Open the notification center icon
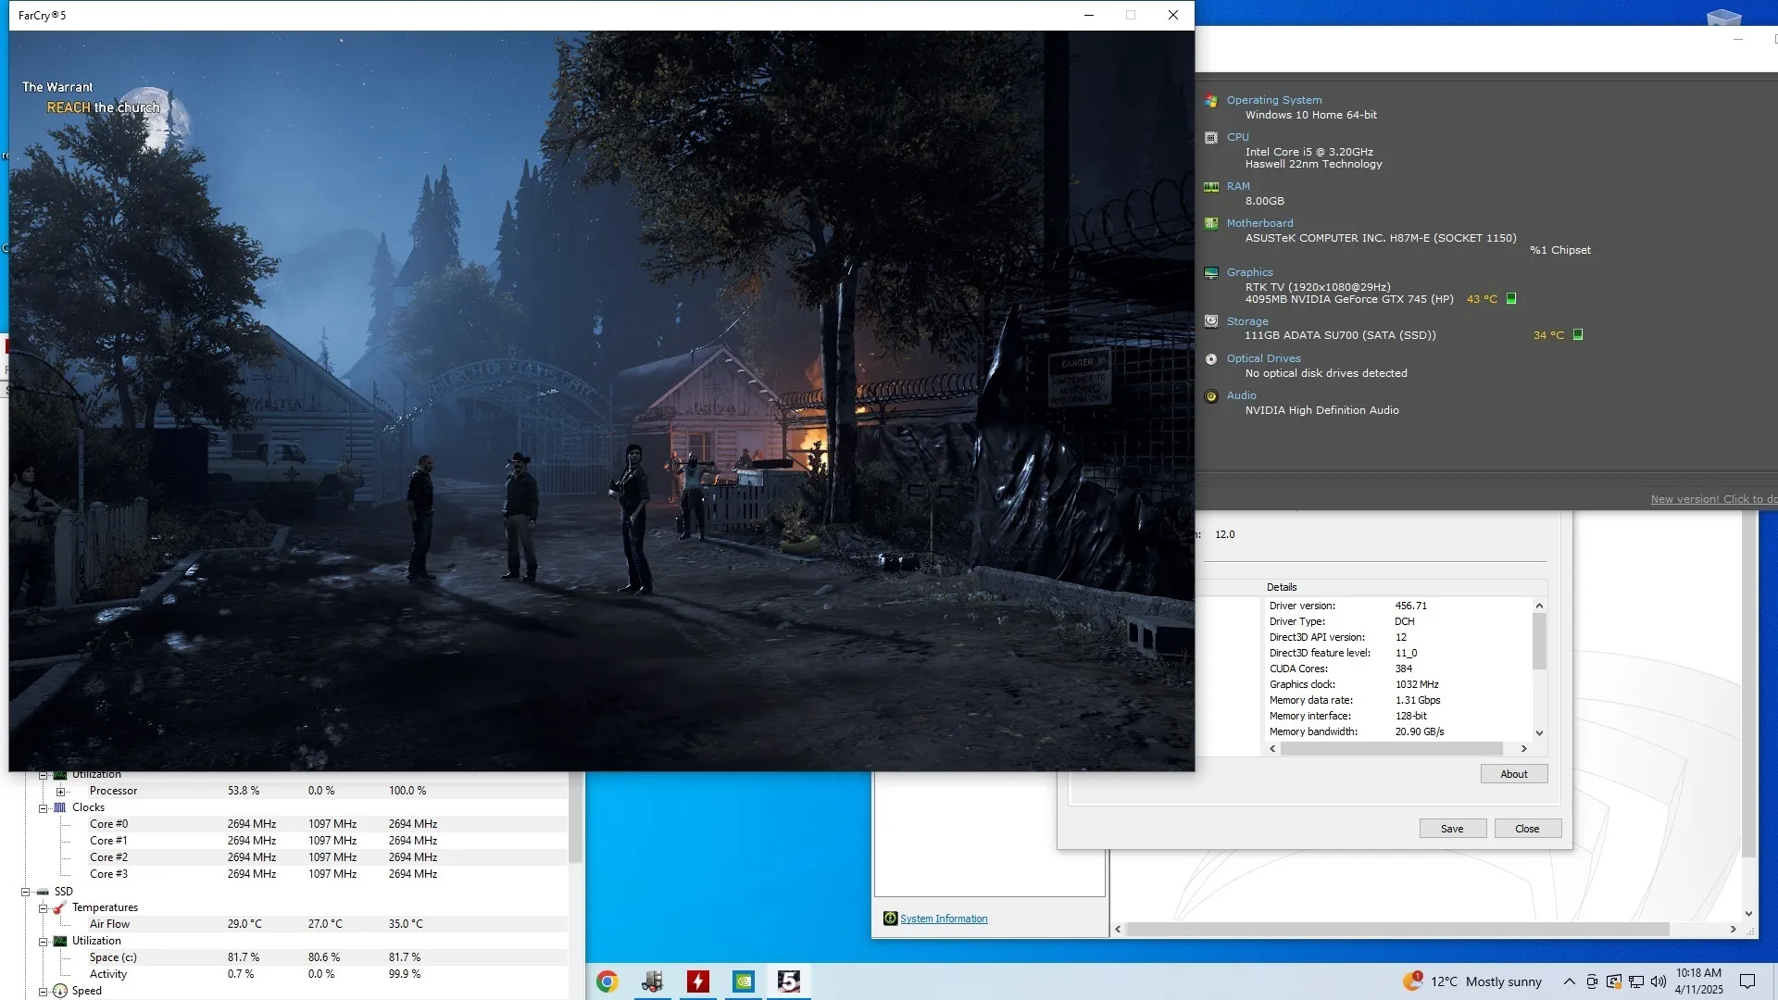This screenshot has width=1778, height=1000. (x=1747, y=981)
